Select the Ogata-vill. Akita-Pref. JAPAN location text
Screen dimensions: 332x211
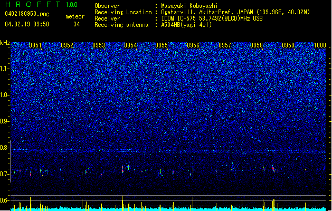[235, 12]
